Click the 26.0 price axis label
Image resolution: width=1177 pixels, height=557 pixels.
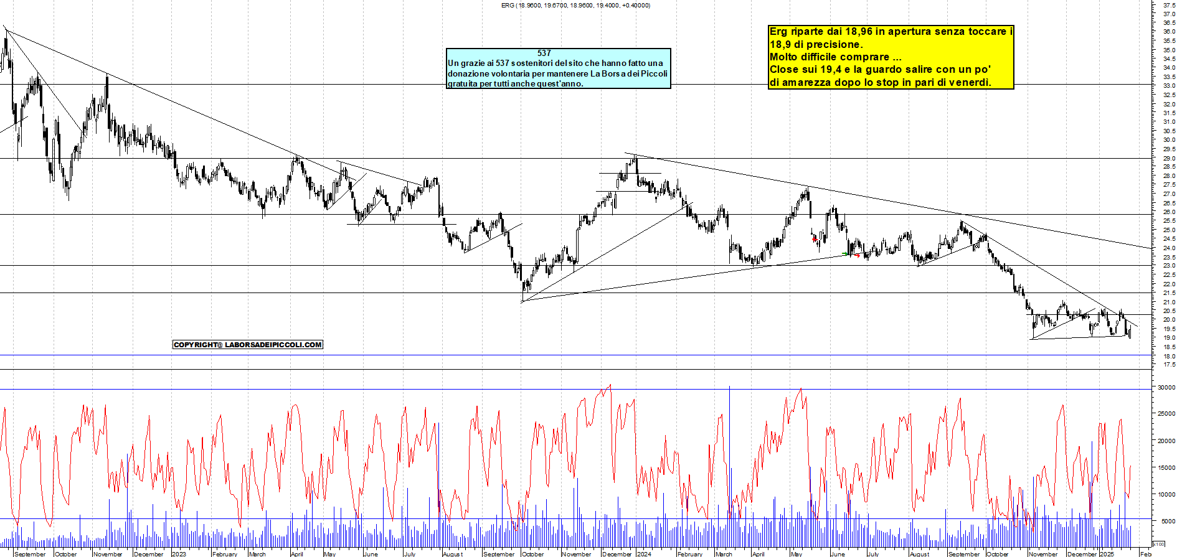tap(1169, 212)
